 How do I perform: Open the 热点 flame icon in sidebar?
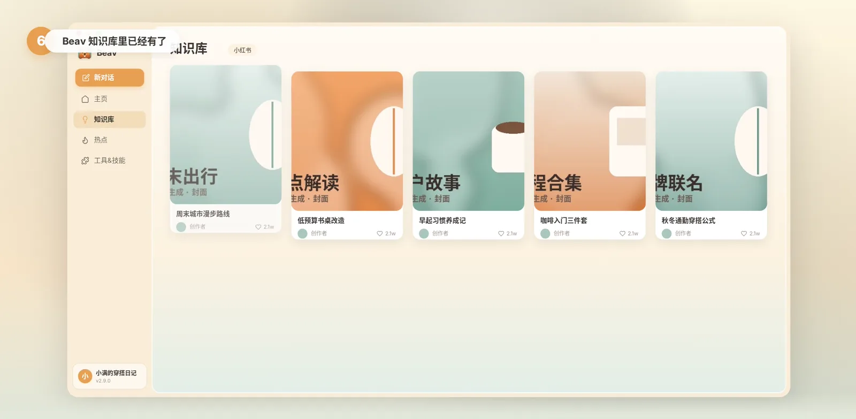click(x=85, y=140)
